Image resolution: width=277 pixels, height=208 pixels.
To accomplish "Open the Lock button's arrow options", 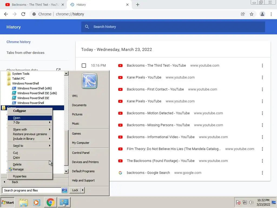I will pos(83,190).
